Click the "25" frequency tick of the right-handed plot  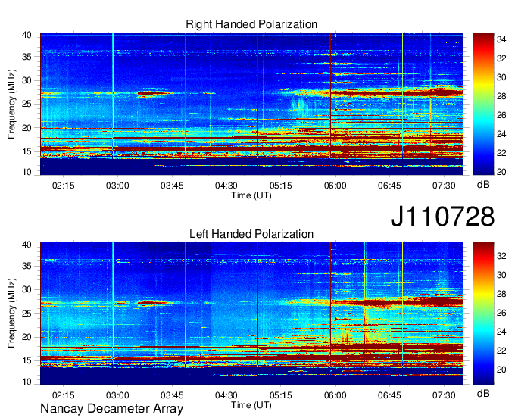click(x=27, y=104)
